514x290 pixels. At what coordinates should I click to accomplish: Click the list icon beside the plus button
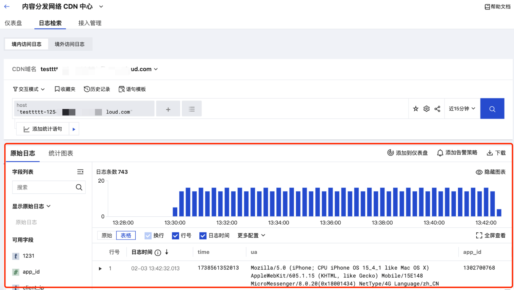[x=192, y=109]
